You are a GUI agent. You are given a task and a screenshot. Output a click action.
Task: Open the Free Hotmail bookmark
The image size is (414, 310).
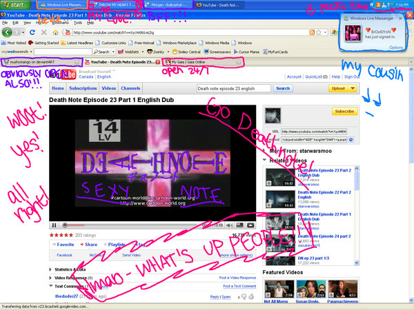tap(141, 43)
